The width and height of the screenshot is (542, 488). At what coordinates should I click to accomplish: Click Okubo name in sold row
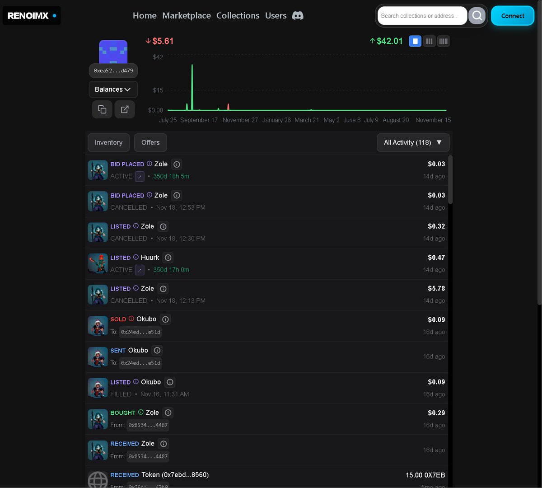point(146,319)
